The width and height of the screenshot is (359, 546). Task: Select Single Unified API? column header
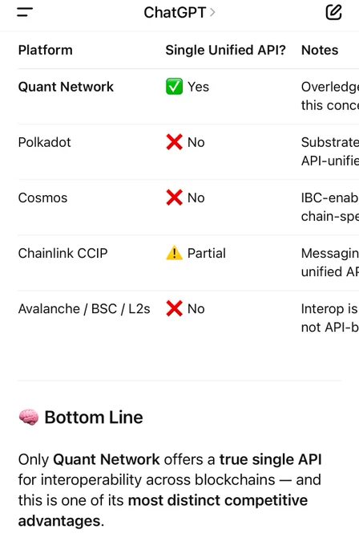coord(225,50)
